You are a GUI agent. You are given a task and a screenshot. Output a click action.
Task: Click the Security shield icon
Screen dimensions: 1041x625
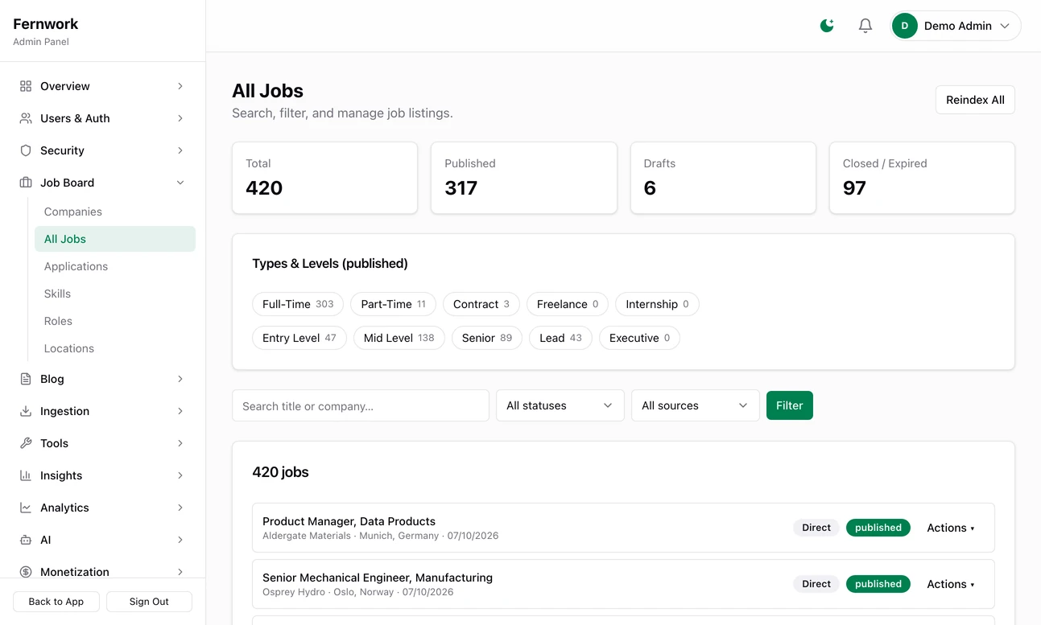[x=26, y=150]
